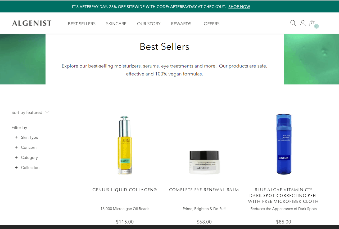This screenshot has height=229, width=339.
Task: View the blue Vitamin C Peel bottle image
Action: point(284,144)
